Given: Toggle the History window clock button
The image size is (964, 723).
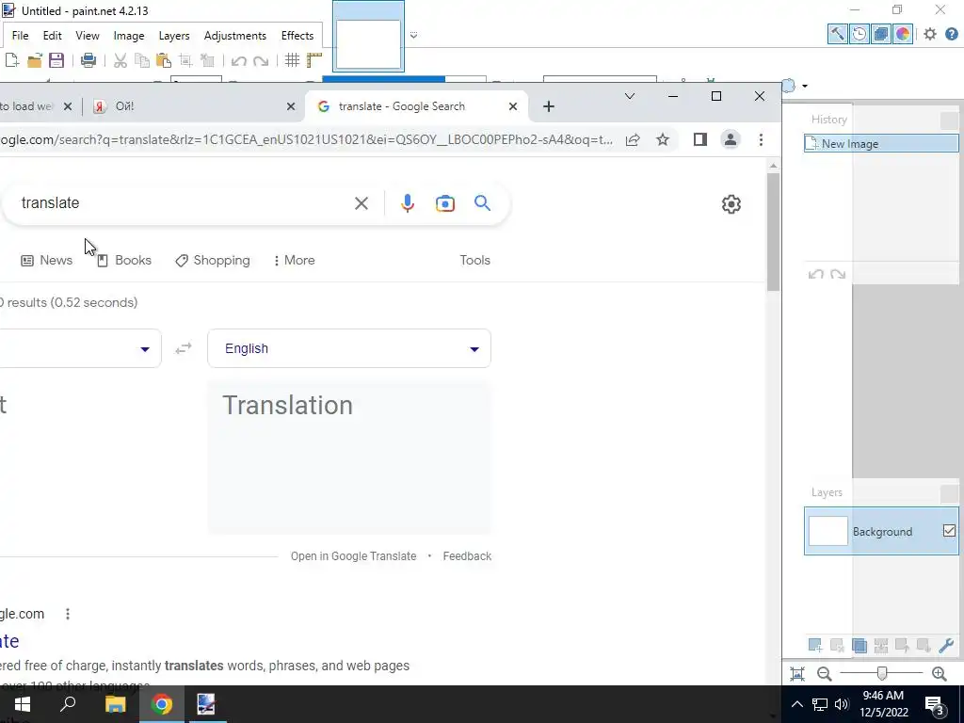Looking at the screenshot, I should coord(860,35).
